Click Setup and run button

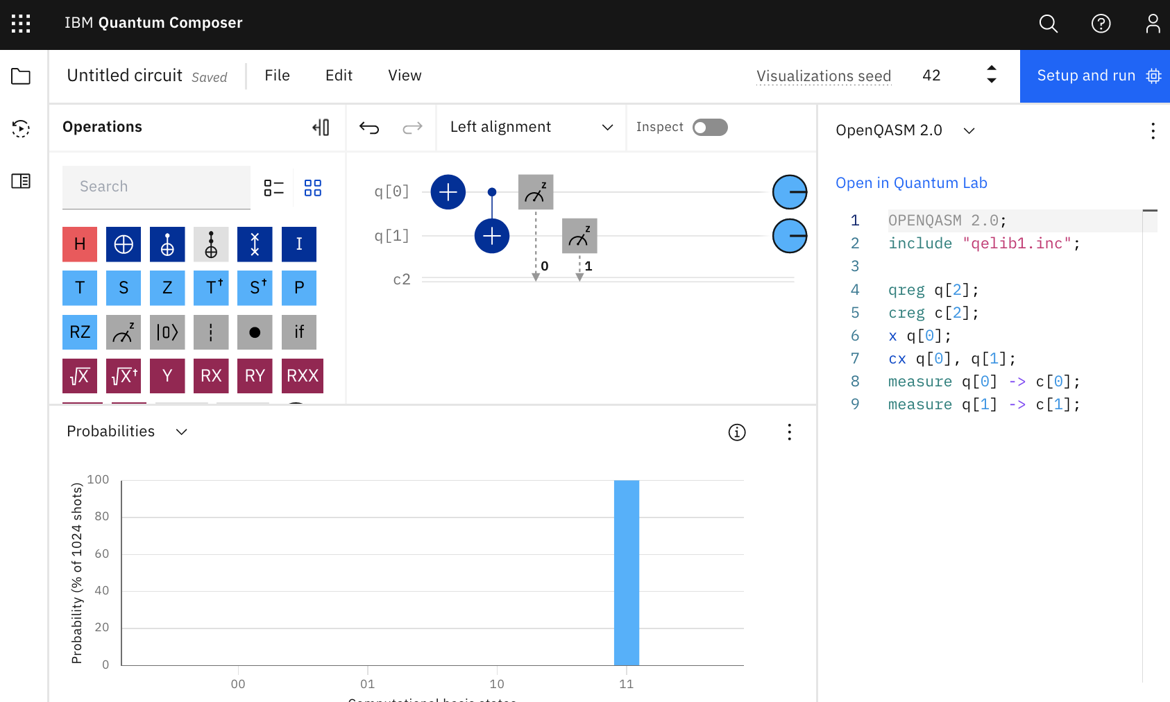pyautogui.click(x=1095, y=76)
